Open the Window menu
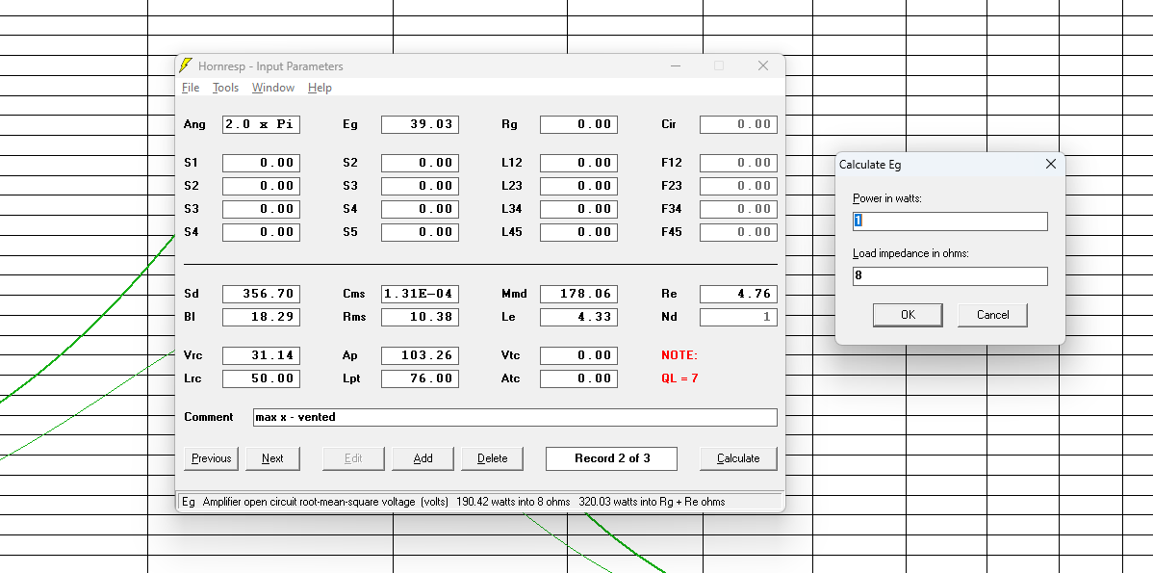 pyautogui.click(x=272, y=88)
